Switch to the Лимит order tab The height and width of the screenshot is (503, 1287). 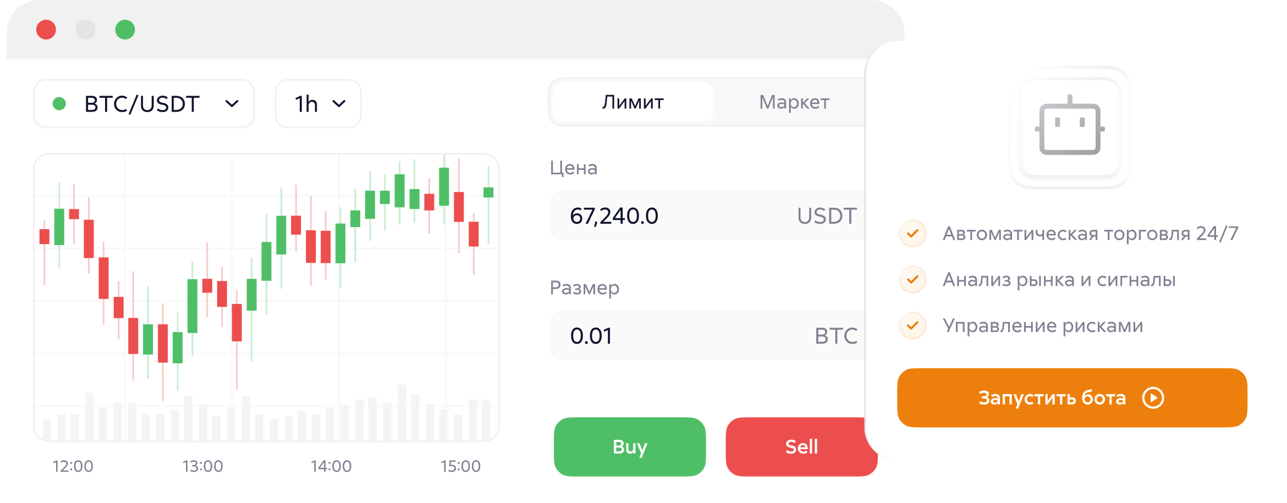[x=633, y=102]
